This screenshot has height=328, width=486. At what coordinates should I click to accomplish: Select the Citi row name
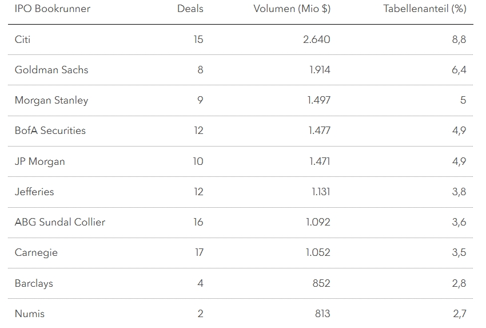pyautogui.click(x=23, y=39)
